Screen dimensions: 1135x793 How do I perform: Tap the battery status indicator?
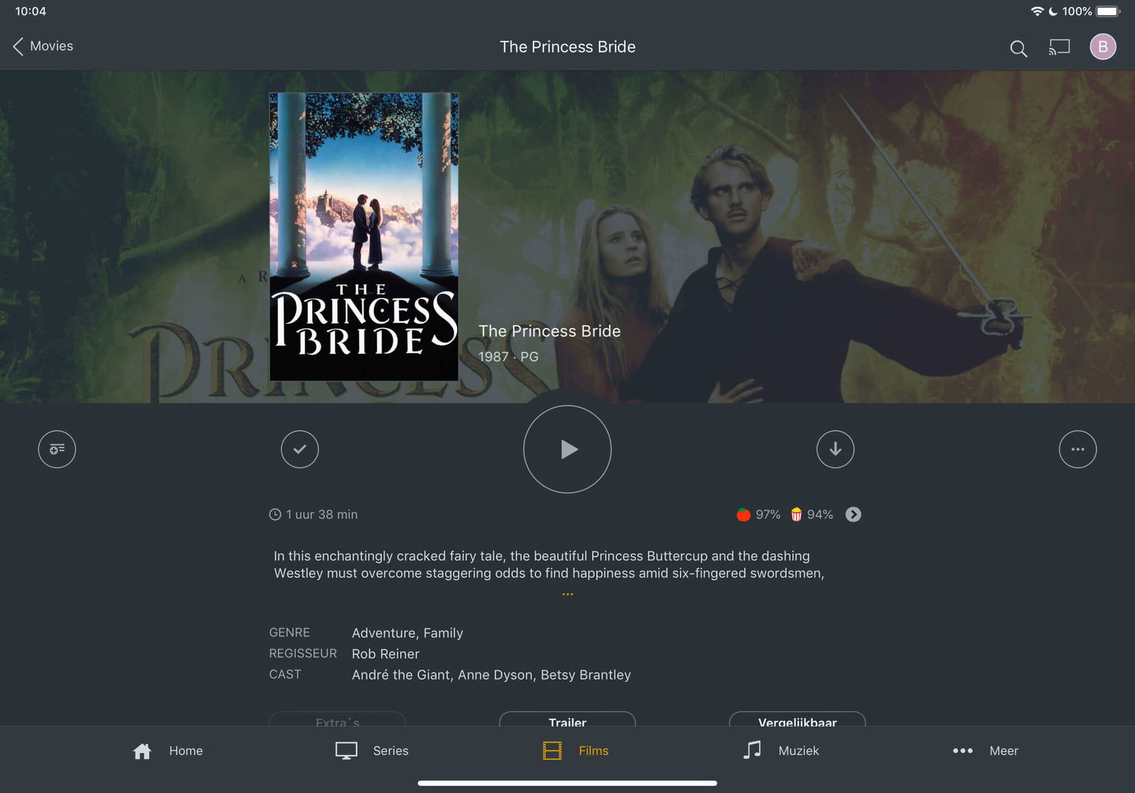1107,11
